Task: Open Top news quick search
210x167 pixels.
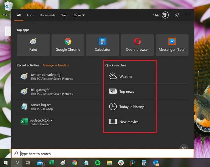Action: 147,92
